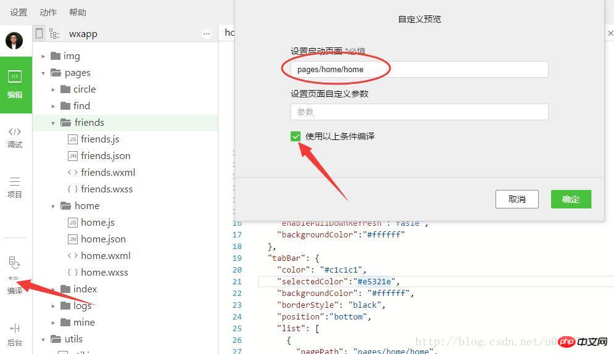
Task: Click the user avatar picture
Action: tap(14, 41)
